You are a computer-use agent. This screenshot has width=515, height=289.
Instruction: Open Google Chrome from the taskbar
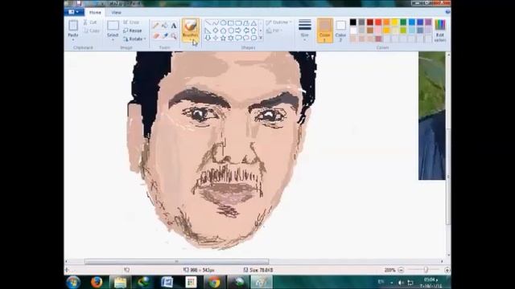click(x=214, y=282)
